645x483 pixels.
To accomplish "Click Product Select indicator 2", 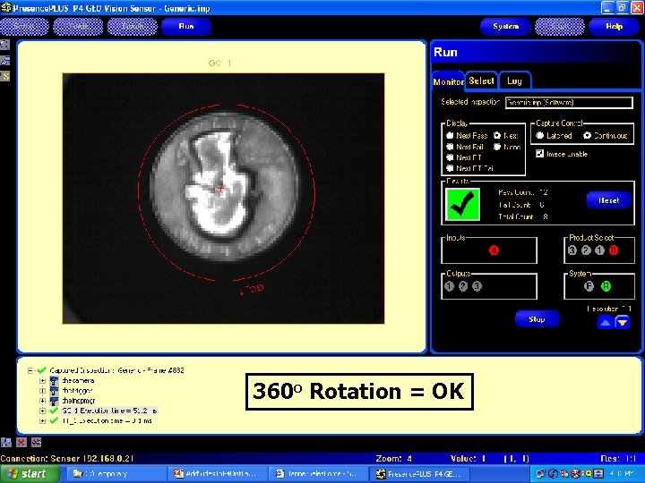I will (586, 250).
